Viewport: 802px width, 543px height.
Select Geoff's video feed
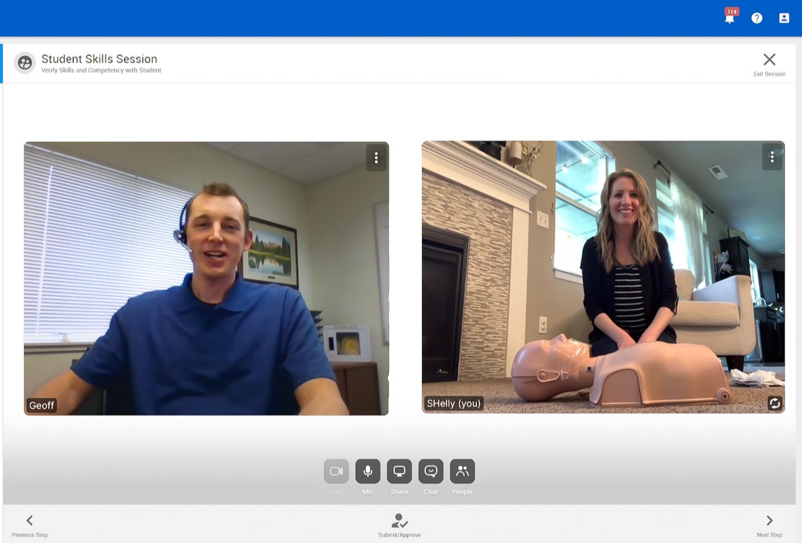[x=206, y=278]
